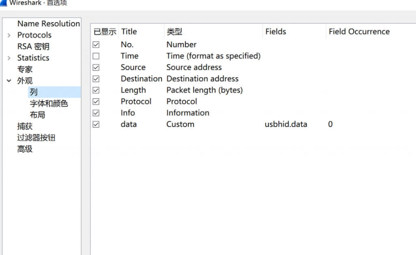416x255 pixels.
Task: Disable the Destination column checkbox
Action: tap(96, 79)
